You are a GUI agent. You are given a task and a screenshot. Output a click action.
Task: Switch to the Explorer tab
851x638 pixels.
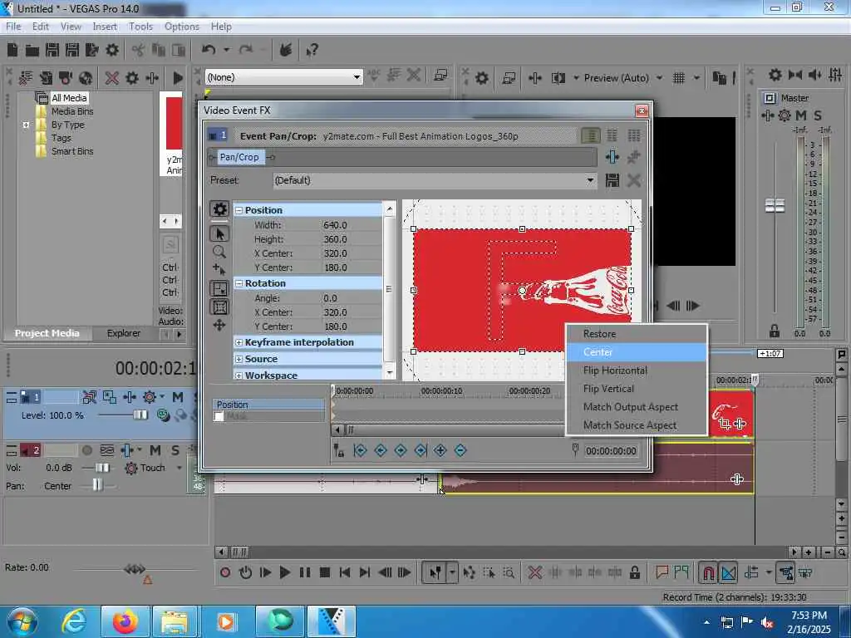[123, 333]
